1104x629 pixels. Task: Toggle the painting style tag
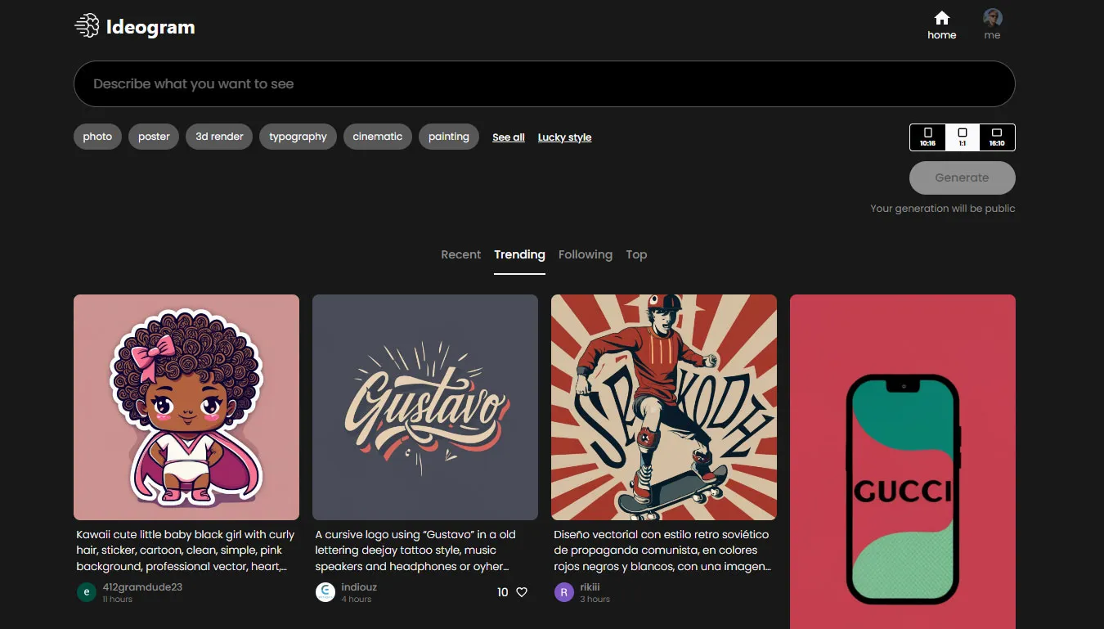(449, 137)
